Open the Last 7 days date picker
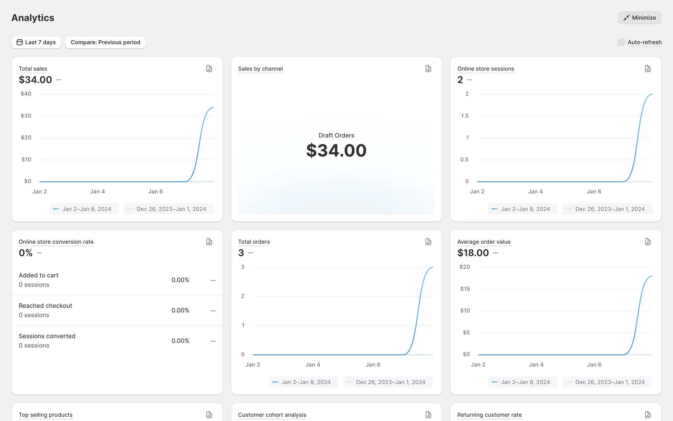The width and height of the screenshot is (673, 421). pyautogui.click(x=36, y=42)
